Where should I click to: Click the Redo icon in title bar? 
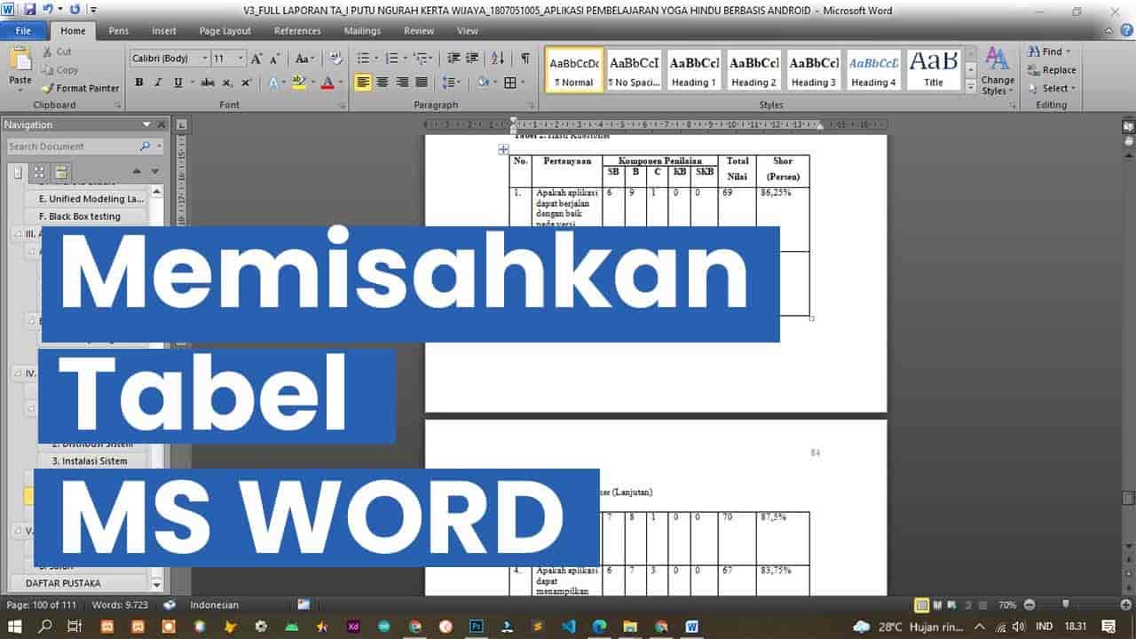[x=75, y=10]
